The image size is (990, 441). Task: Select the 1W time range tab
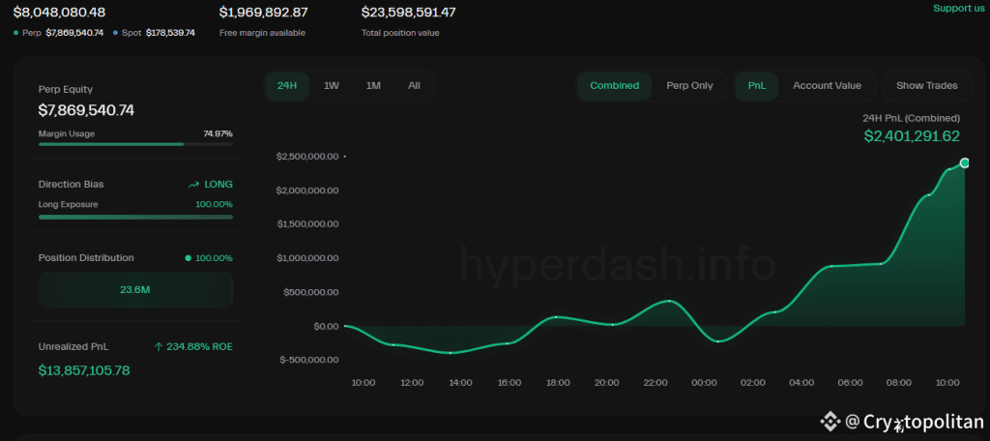(332, 85)
